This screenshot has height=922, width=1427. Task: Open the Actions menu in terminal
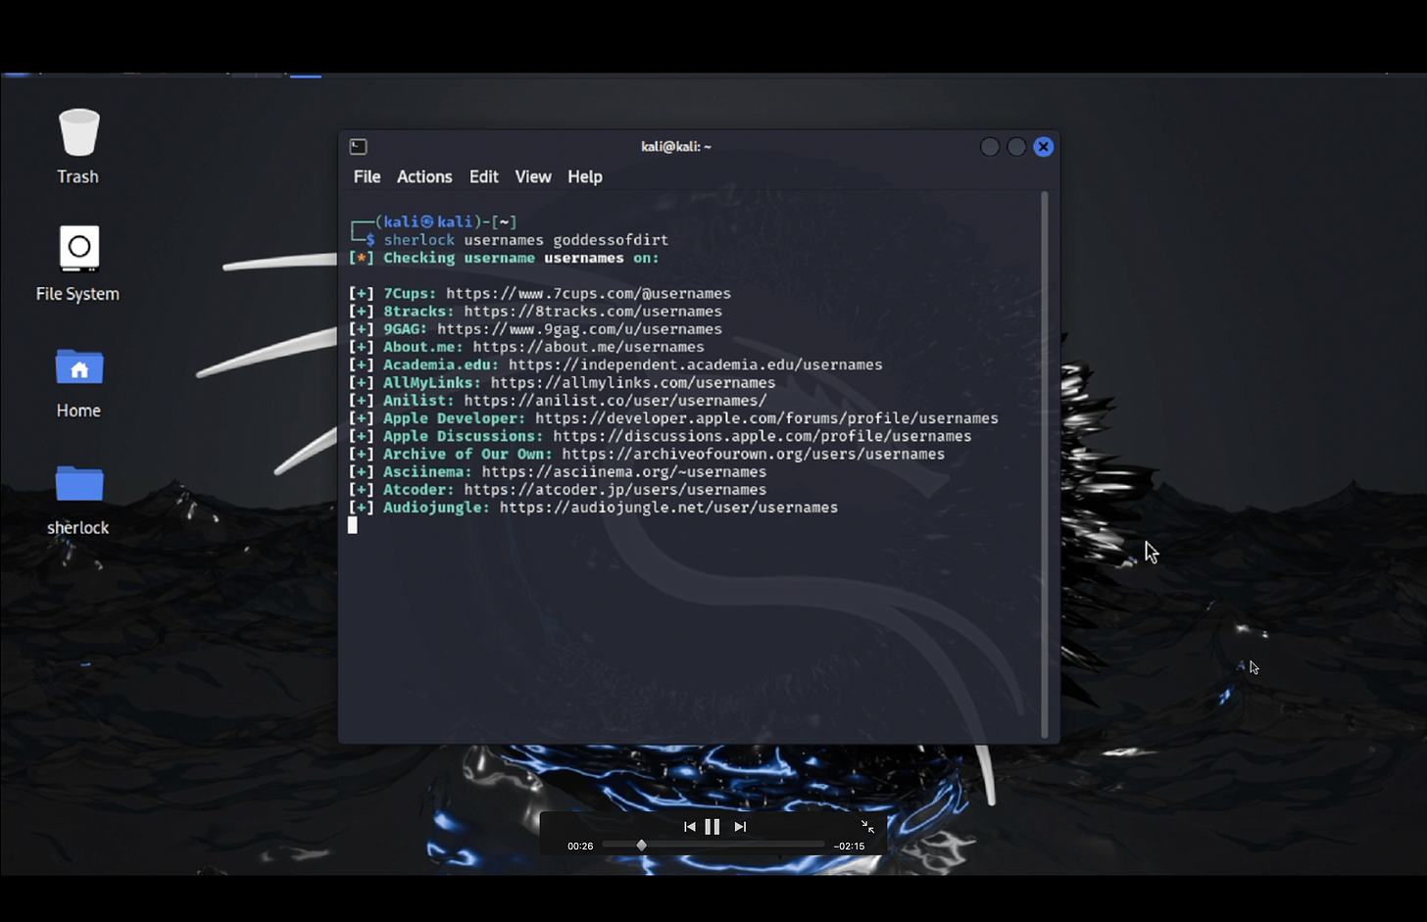point(424,177)
